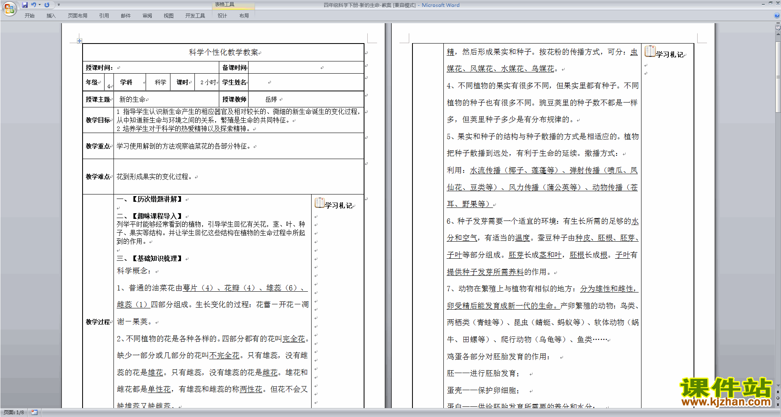Click the 学生姓名 cell label
The width and height of the screenshot is (781, 417).
click(x=234, y=82)
